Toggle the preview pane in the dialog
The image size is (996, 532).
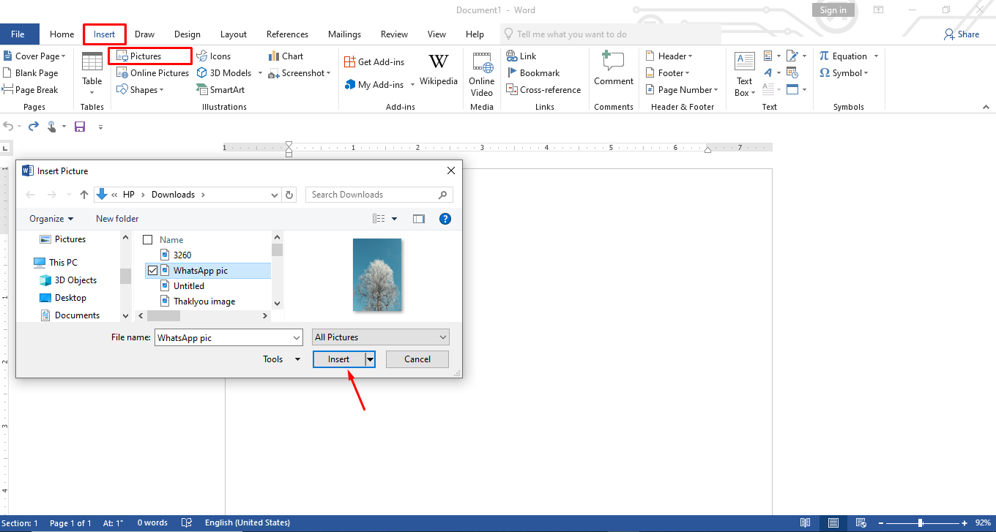point(418,218)
